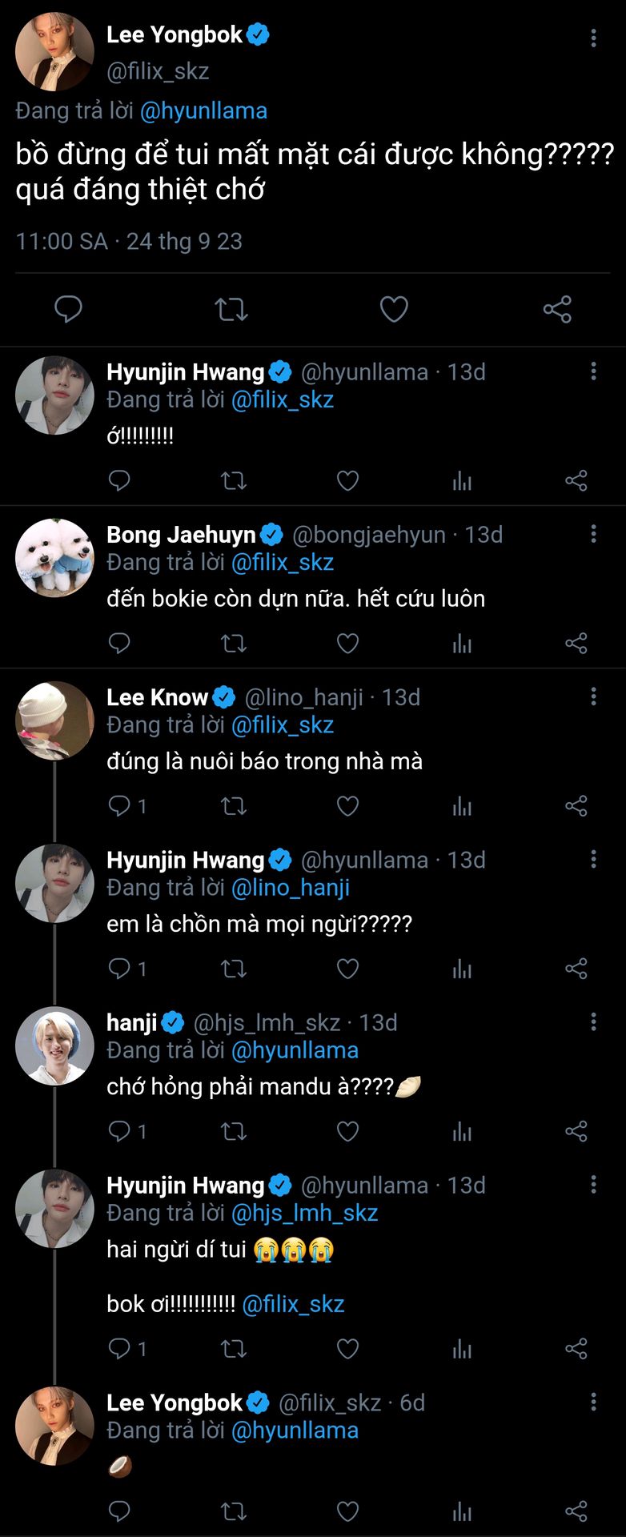
Task: Like Lee Yongbok's main tweet
Action: click(394, 309)
